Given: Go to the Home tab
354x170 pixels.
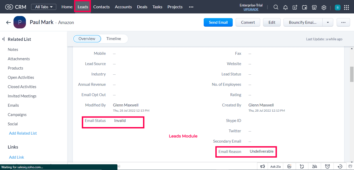Looking at the screenshot, I should tap(67, 7).
